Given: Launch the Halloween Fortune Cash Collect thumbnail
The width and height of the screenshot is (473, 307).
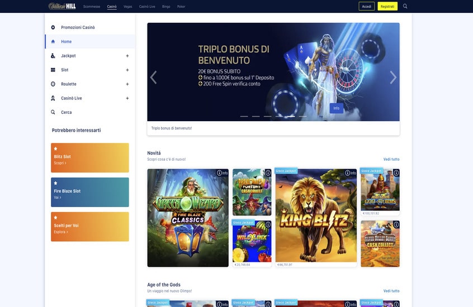Looking at the screenshot, I should click(x=252, y=192).
